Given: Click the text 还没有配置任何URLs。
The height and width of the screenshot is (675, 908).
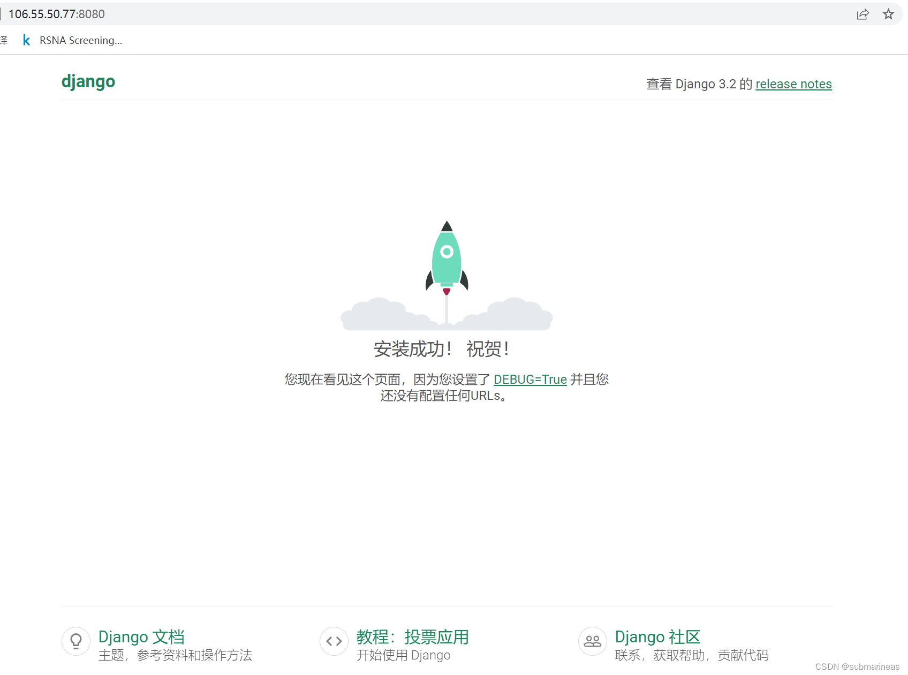Looking at the screenshot, I should (443, 396).
